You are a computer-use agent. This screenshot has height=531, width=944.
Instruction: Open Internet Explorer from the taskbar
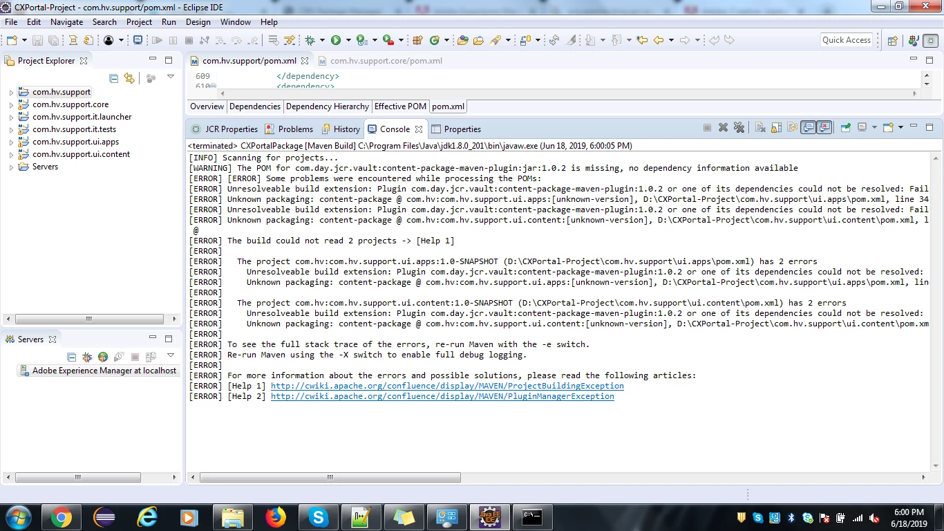click(x=147, y=517)
